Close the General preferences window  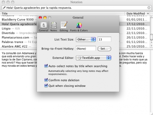tap(40, 18)
